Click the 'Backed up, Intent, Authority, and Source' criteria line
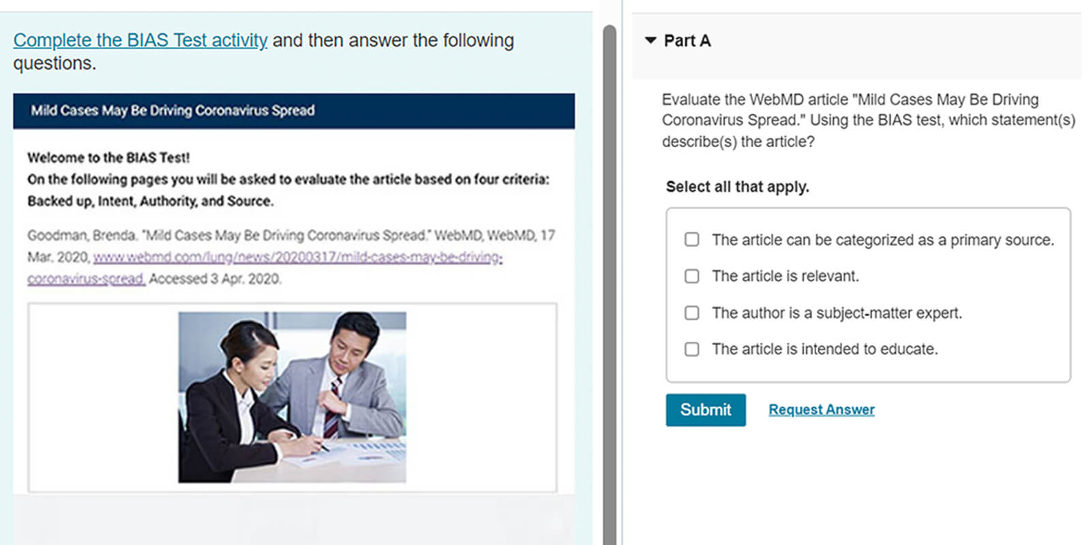The height and width of the screenshot is (545, 1091). pos(150,201)
